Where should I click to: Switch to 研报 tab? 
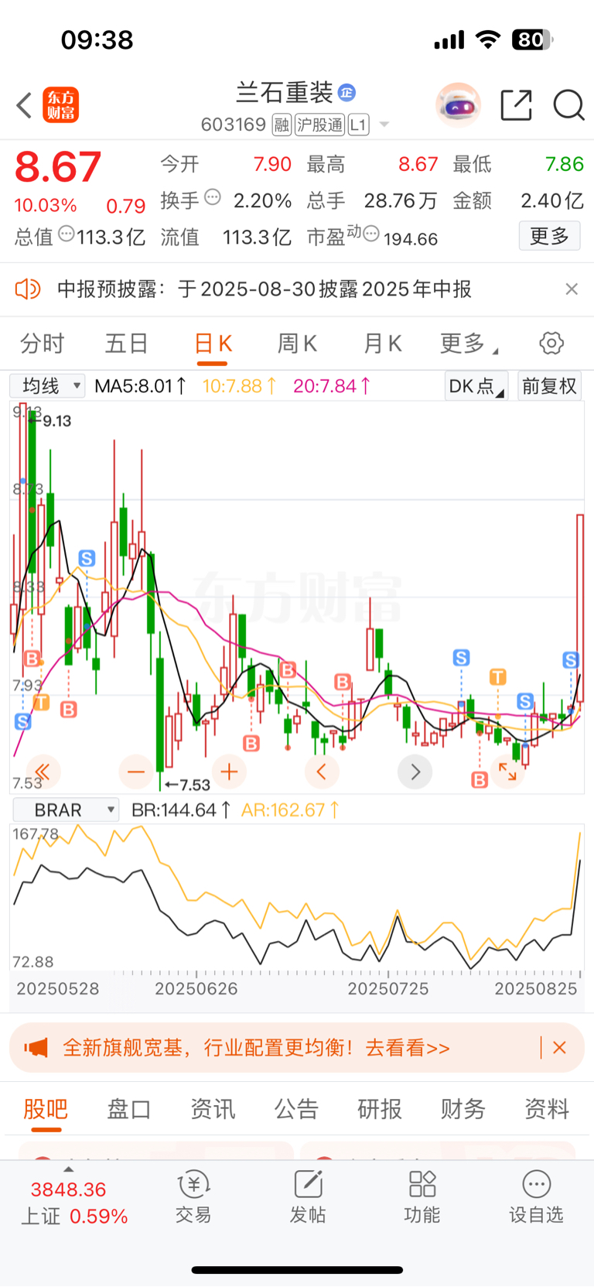[380, 1109]
